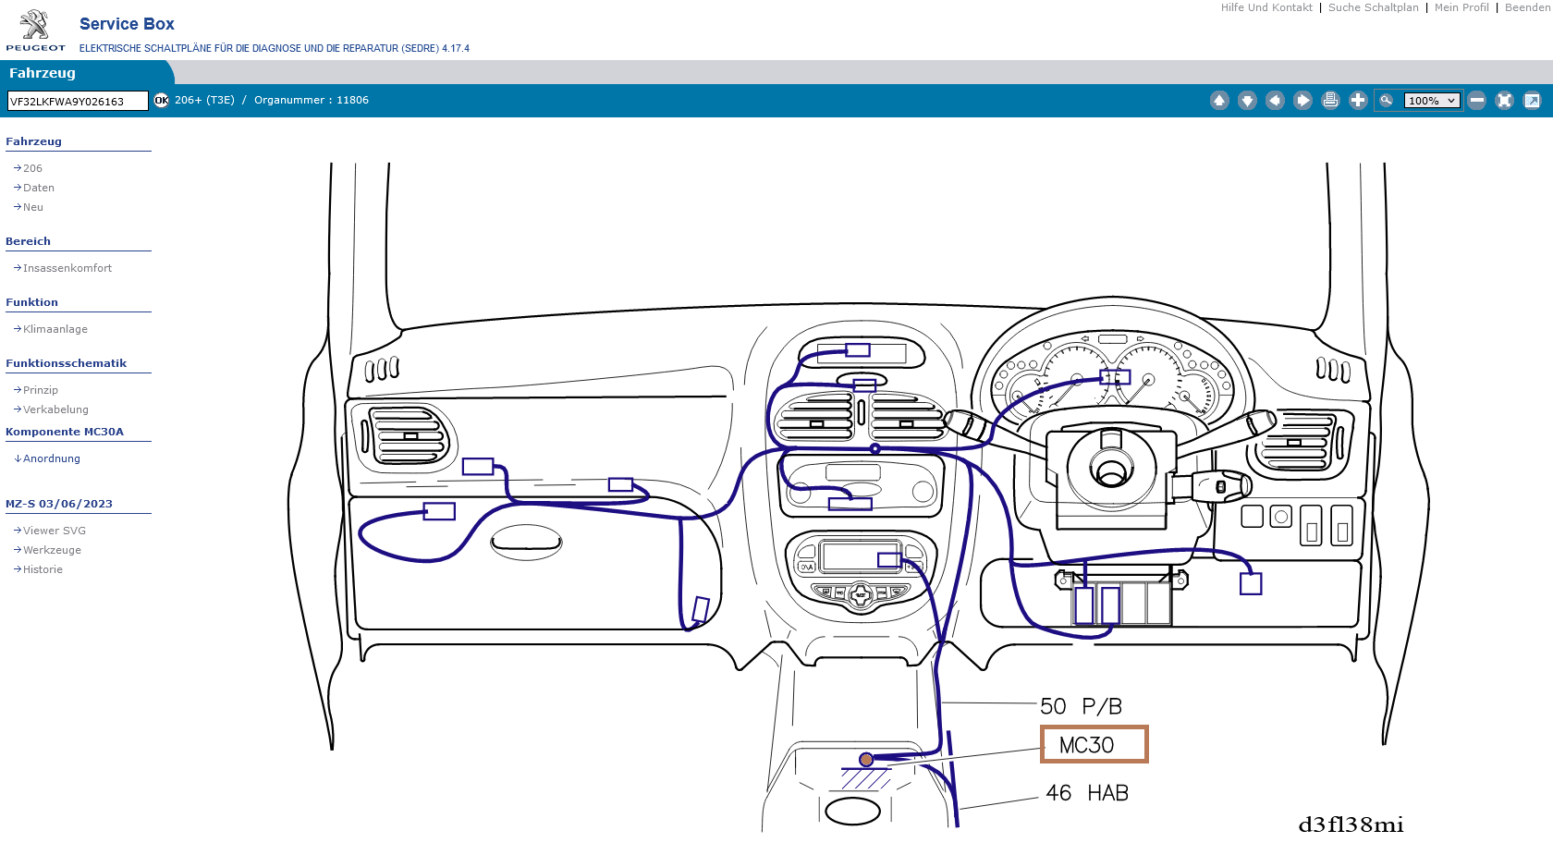This screenshot has width=1553, height=855.
Task: Zoom out with the minus icon
Action: coord(1477,101)
